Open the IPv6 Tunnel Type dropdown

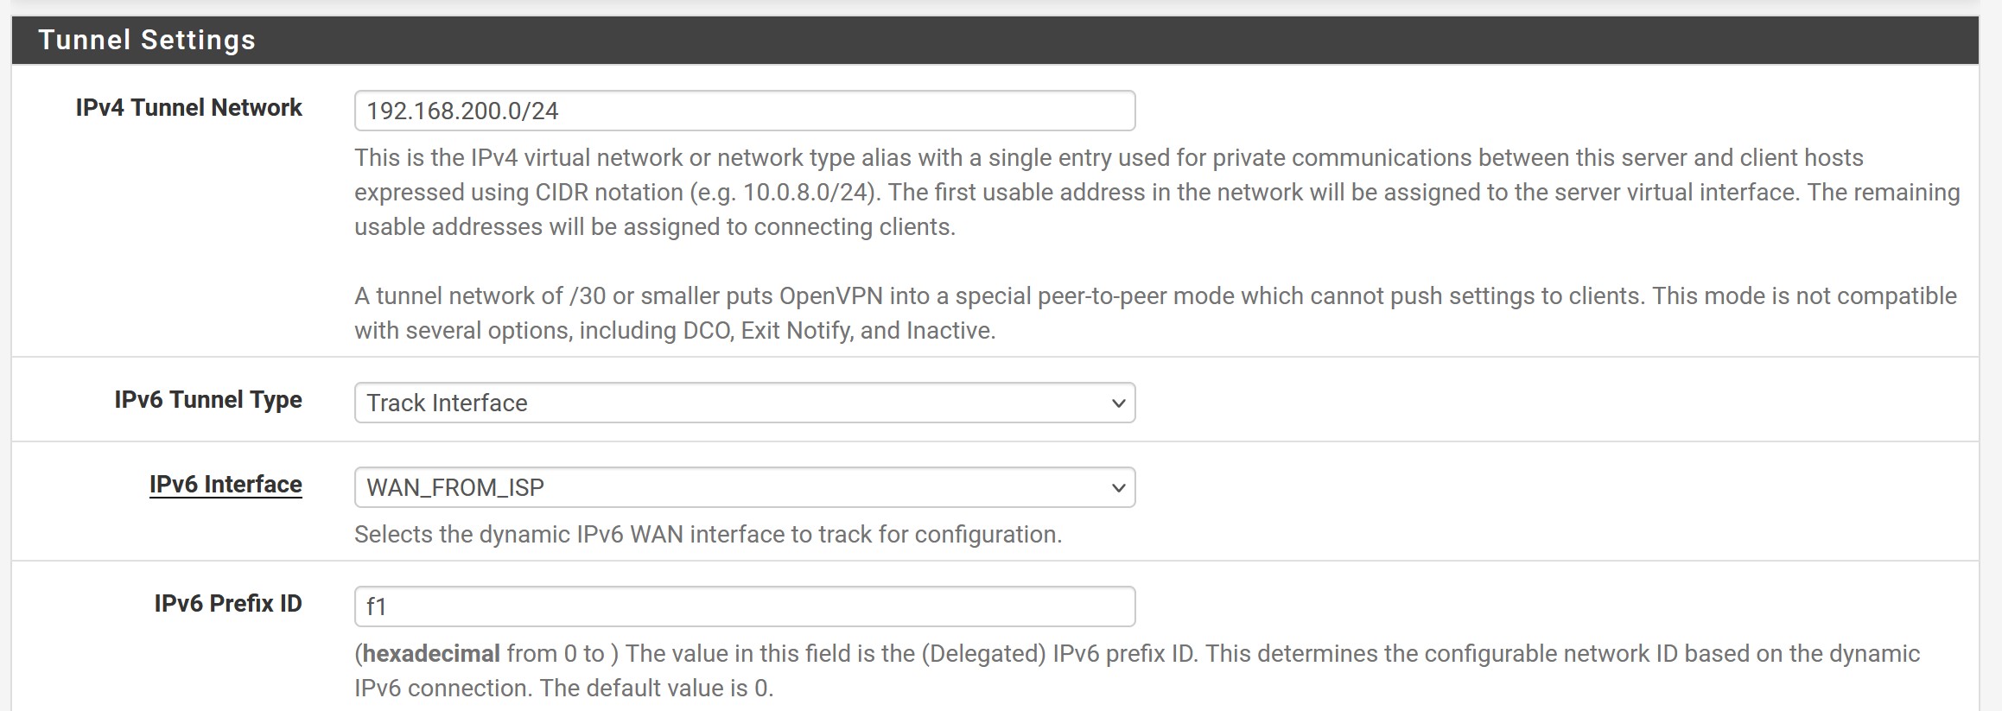[x=743, y=403]
